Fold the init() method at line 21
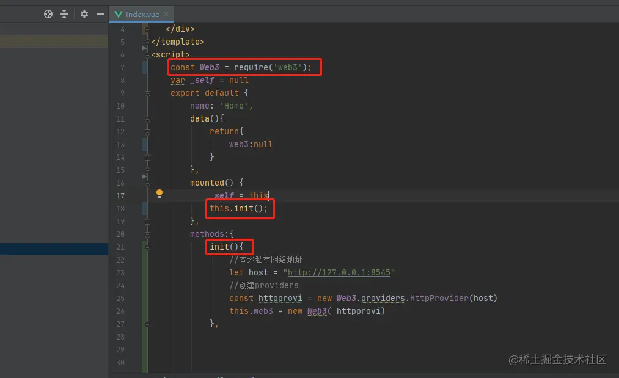619x378 pixels. tap(147, 247)
